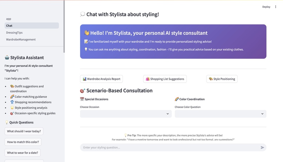Navigate to the app page
The height and width of the screenshot is (162, 283).
(9, 19)
